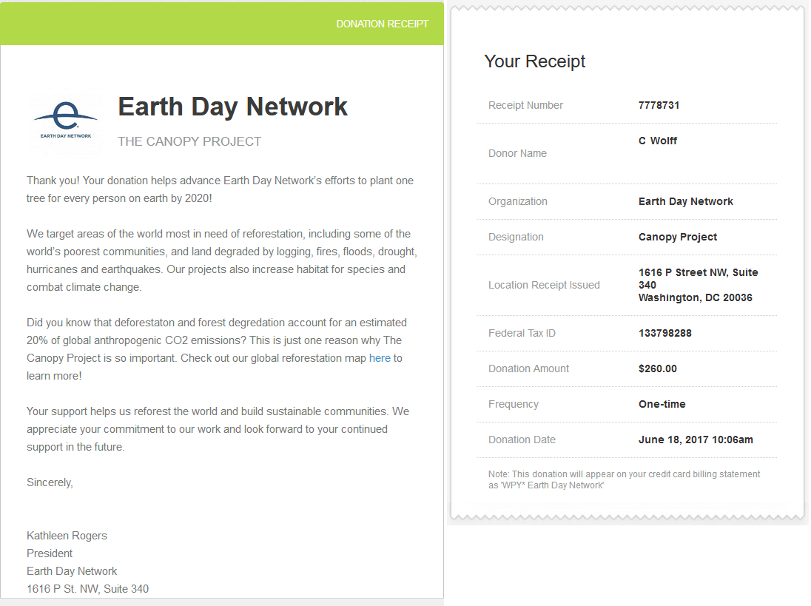This screenshot has width=811, height=606.
Task: Click the One-time frequency value
Action: [662, 404]
